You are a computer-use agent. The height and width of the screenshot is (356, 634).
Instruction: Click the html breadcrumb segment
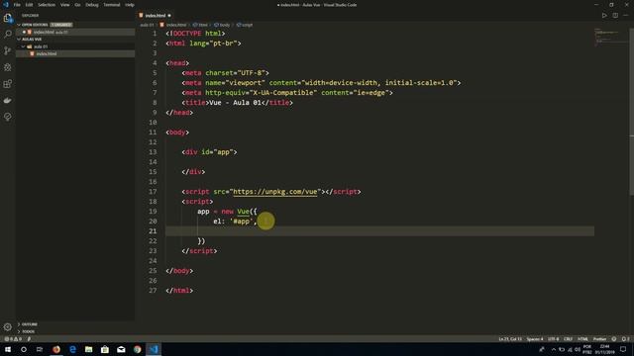point(200,25)
